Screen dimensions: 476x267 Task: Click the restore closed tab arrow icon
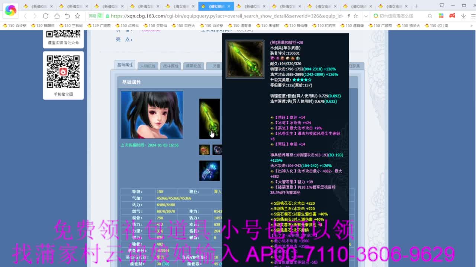coord(67,16)
